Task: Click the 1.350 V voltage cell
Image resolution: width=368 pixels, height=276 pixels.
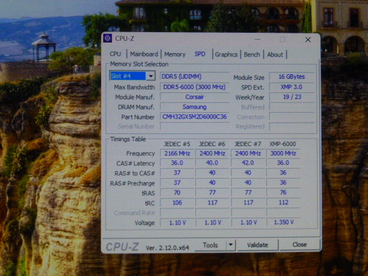Action: click(x=283, y=222)
